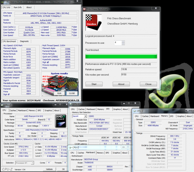Open the Slot #1 memory slot dropdown
Screen dimensions: 194x172
(85, 116)
